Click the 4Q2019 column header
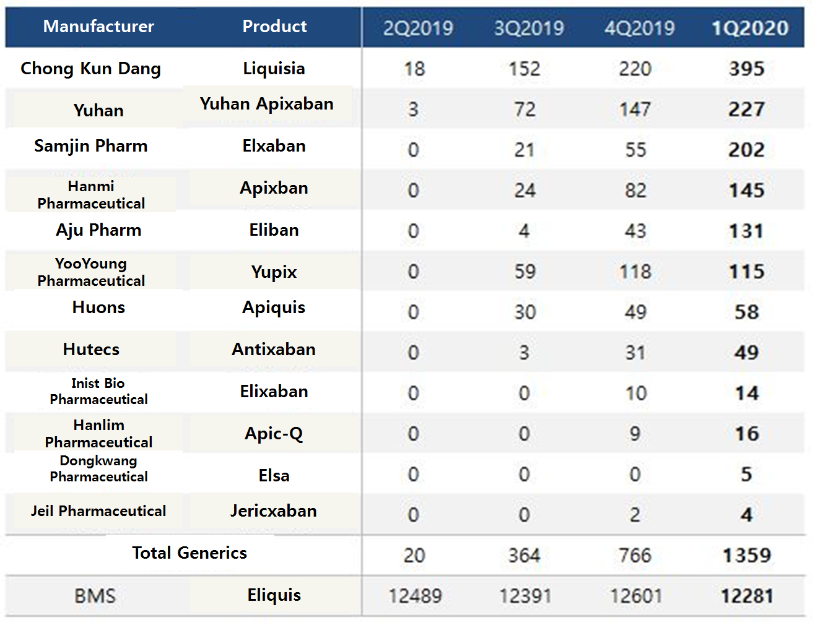 pyautogui.click(x=640, y=28)
